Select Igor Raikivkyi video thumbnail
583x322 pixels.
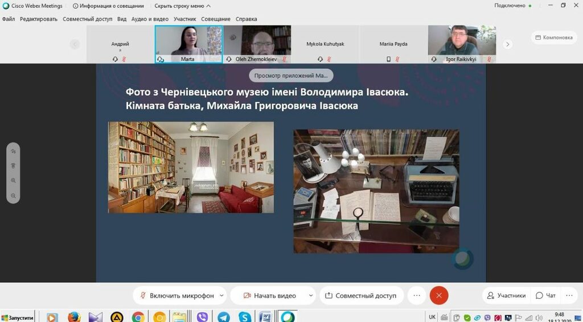[462, 44]
